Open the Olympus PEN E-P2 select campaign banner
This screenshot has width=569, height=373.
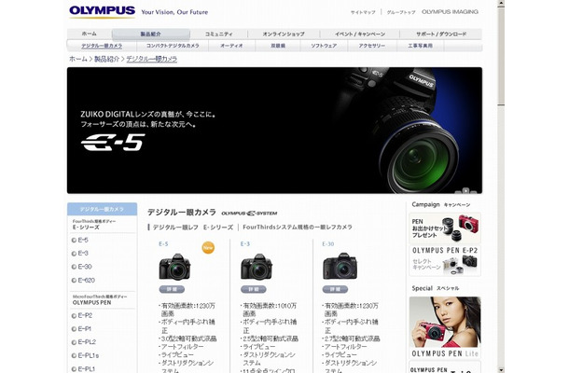point(445,259)
